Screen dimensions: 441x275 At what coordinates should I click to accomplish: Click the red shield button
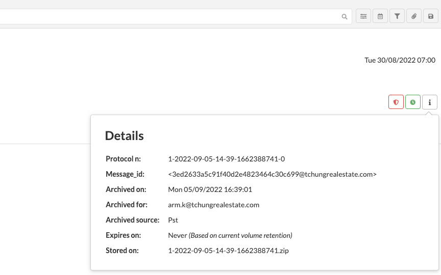coord(396,102)
